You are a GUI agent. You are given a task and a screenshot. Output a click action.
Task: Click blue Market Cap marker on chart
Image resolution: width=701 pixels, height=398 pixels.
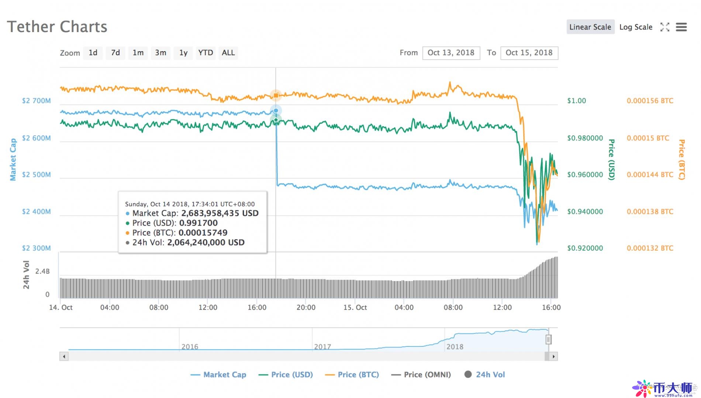pyautogui.click(x=276, y=111)
